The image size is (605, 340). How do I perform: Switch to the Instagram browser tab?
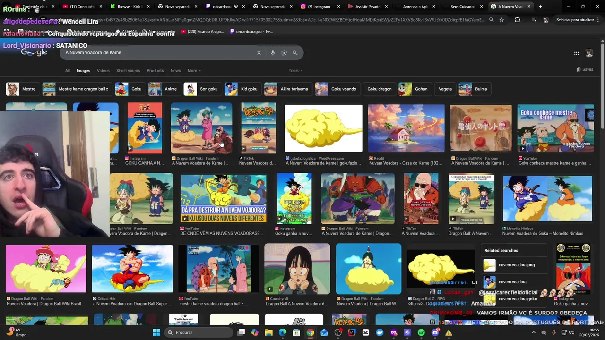[319, 7]
